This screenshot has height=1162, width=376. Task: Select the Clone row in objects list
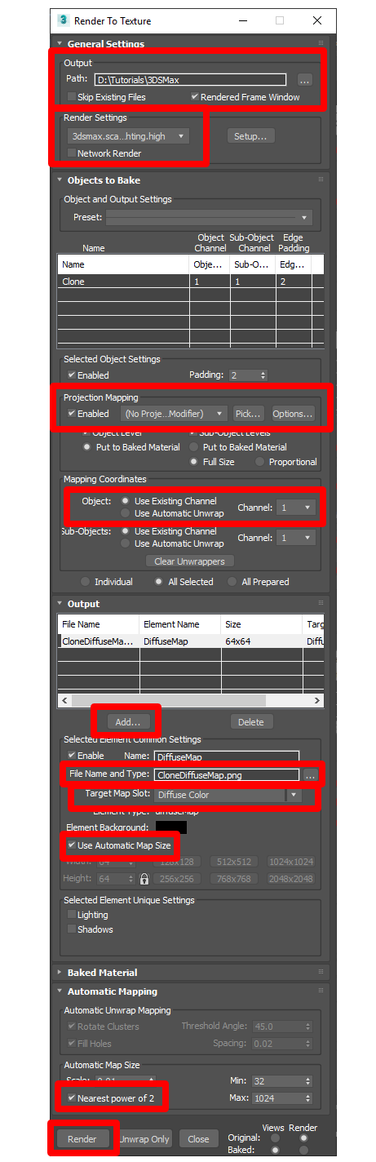(190, 282)
